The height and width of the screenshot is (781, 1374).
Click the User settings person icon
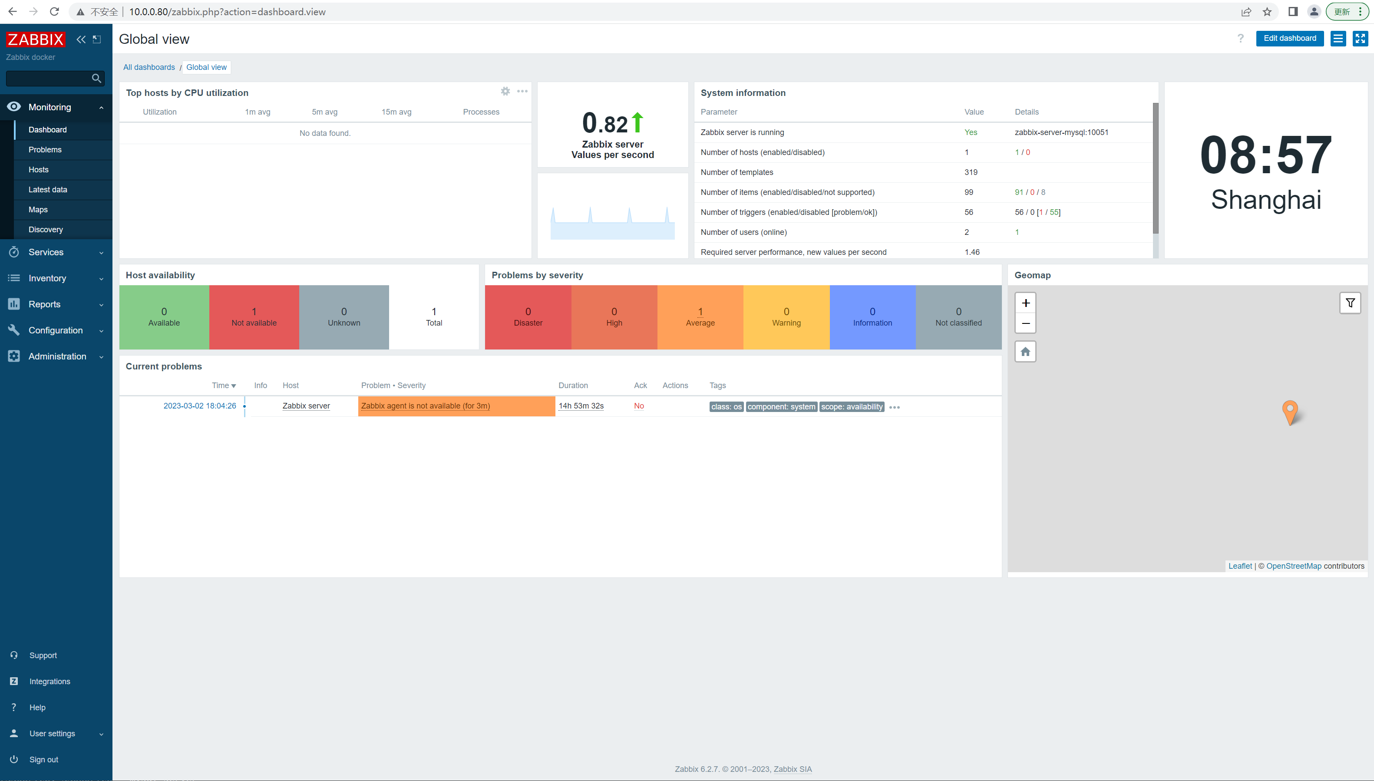coord(14,733)
